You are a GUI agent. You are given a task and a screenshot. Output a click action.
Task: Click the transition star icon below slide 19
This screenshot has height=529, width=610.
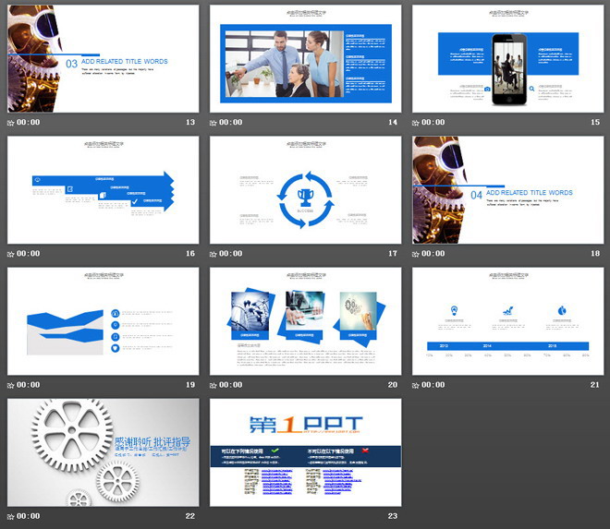(11, 385)
